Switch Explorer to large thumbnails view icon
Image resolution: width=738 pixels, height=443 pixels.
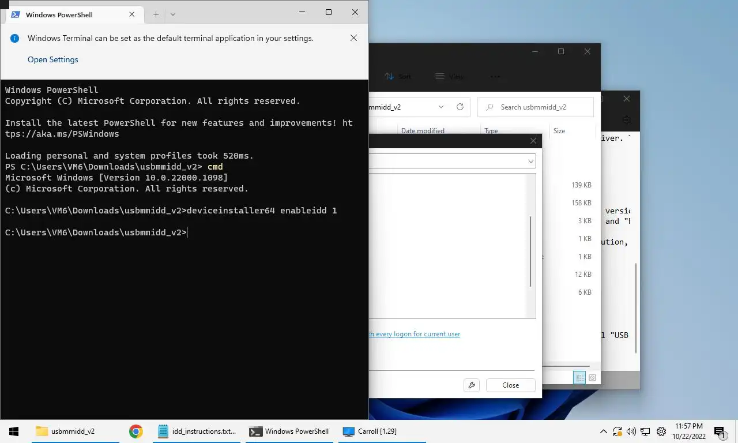(x=592, y=378)
